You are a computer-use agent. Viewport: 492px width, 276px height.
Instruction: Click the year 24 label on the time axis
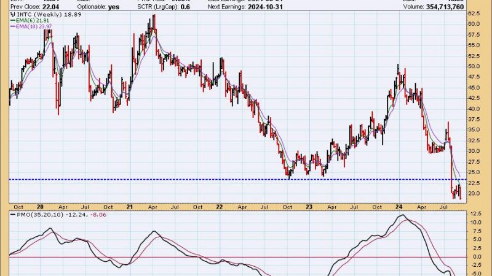click(399, 207)
